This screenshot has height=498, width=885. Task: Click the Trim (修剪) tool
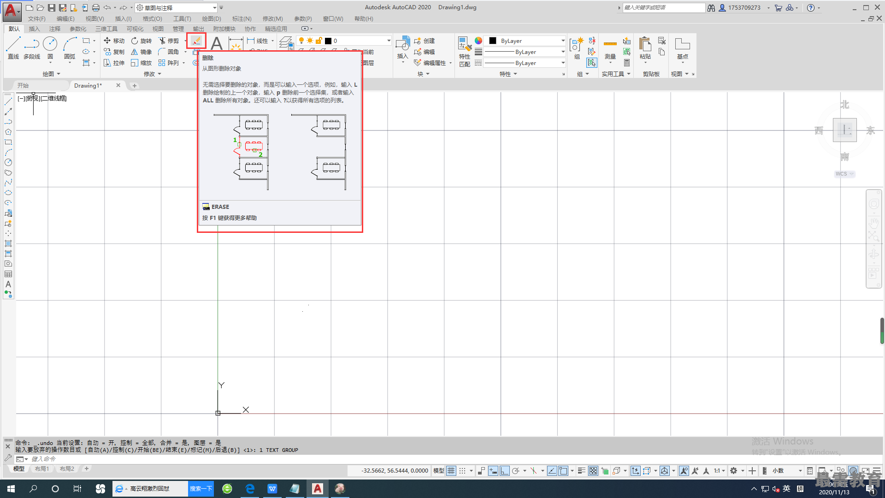(169, 41)
